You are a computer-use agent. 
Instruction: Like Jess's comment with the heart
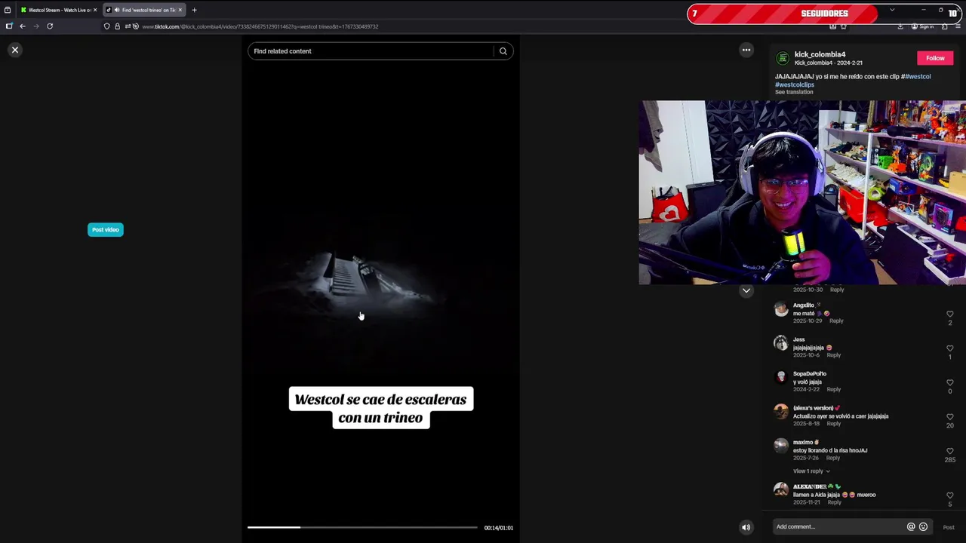click(x=950, y=348)
